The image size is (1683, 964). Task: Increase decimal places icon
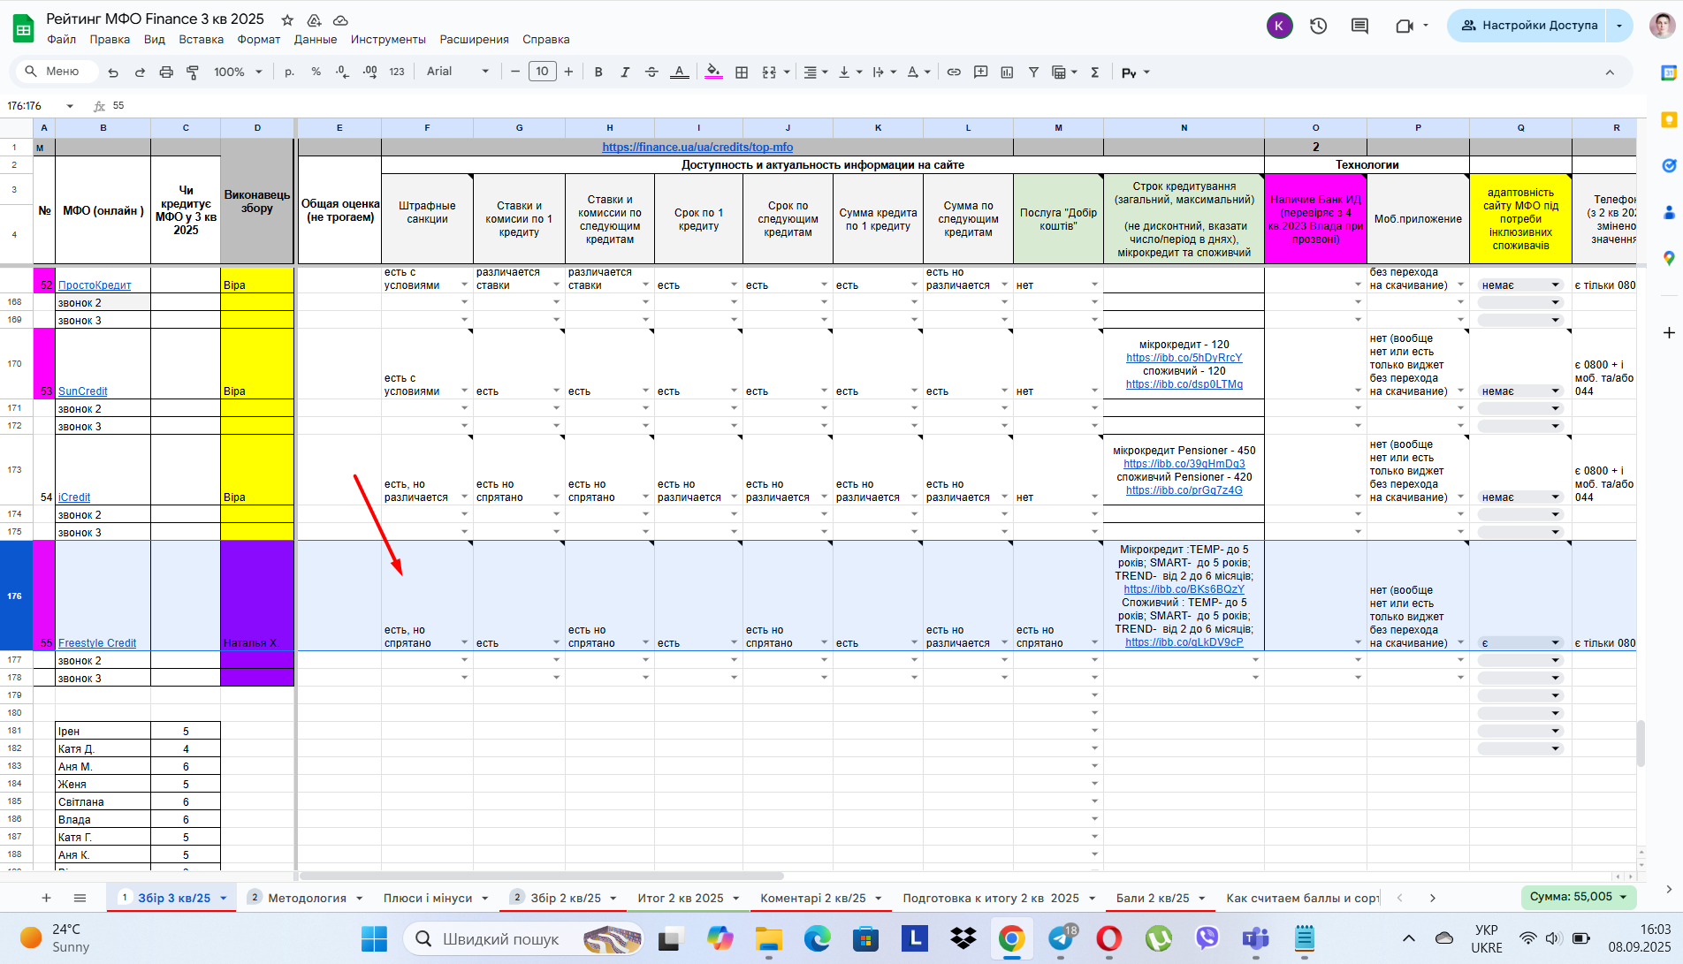pos(370,72)
